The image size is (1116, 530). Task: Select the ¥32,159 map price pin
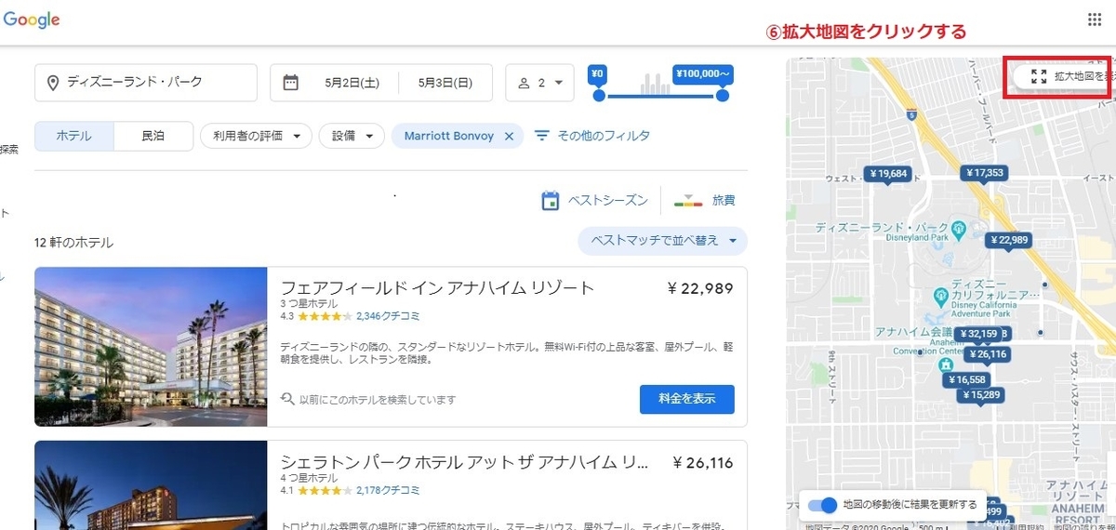[977, 334]
